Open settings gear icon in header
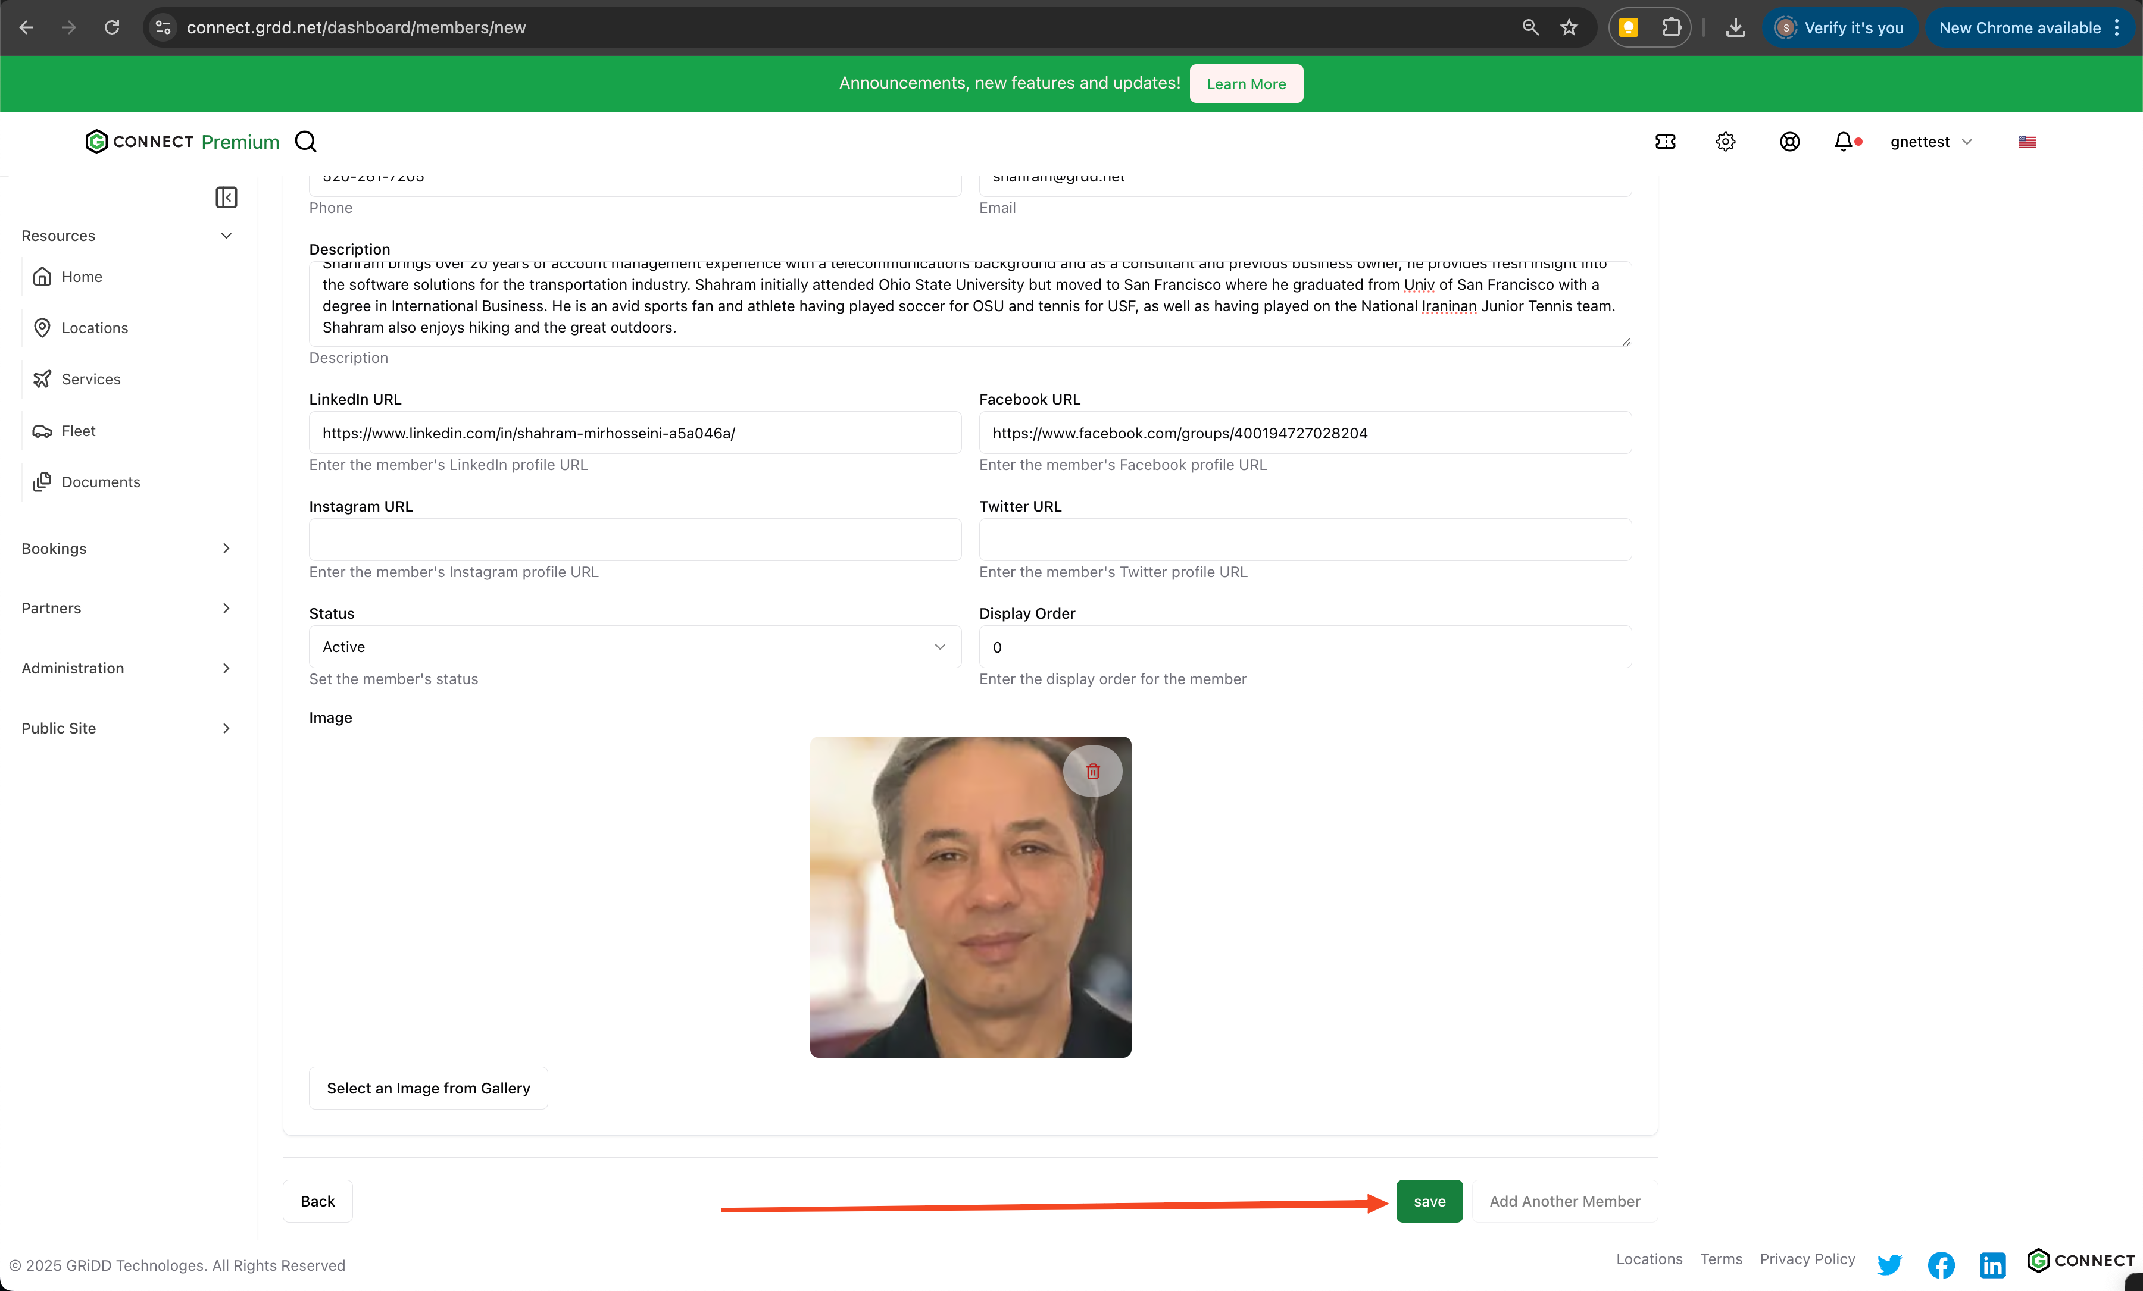This screenshot has width=2143, height=1291. coord(1726,142)
